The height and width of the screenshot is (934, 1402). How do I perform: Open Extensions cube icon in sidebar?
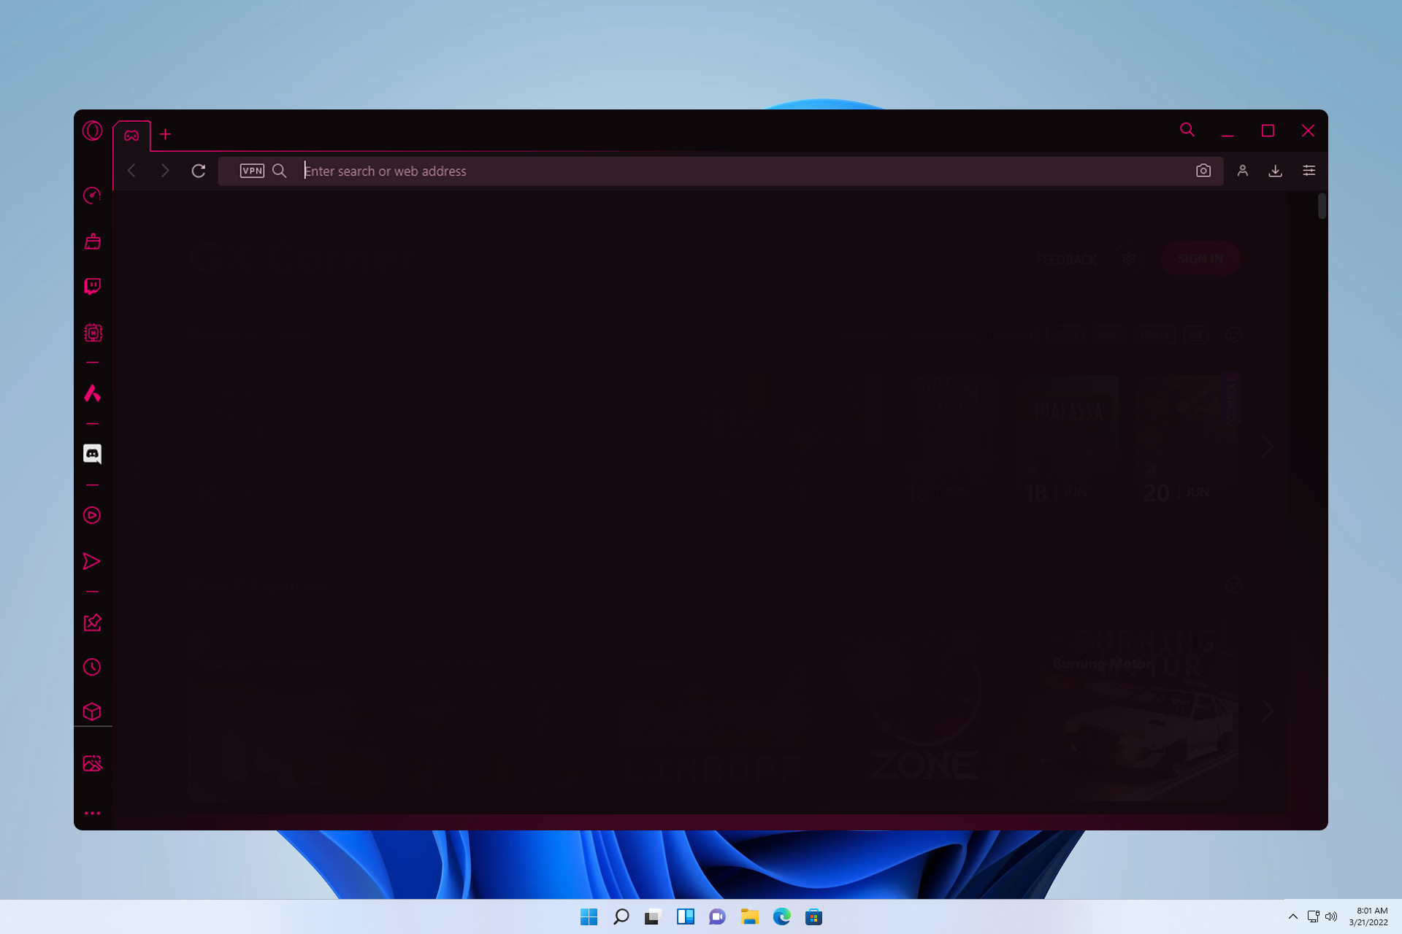tap(92, 711)
